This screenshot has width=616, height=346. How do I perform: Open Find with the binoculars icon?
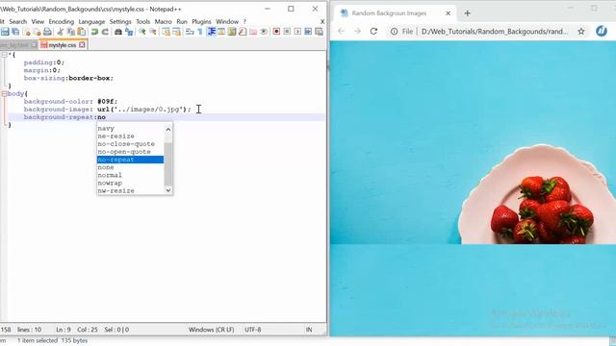(118, 32)
